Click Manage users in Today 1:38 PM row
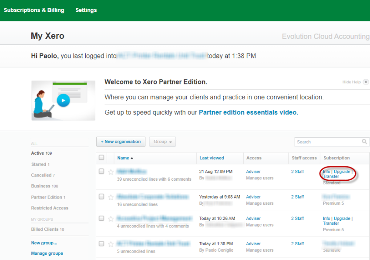370x260 pixels. tap(260, 250)
